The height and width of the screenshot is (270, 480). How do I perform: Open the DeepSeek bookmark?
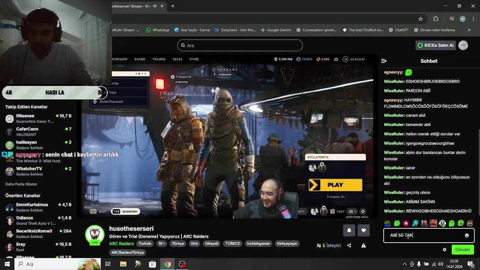pos(235,30)
